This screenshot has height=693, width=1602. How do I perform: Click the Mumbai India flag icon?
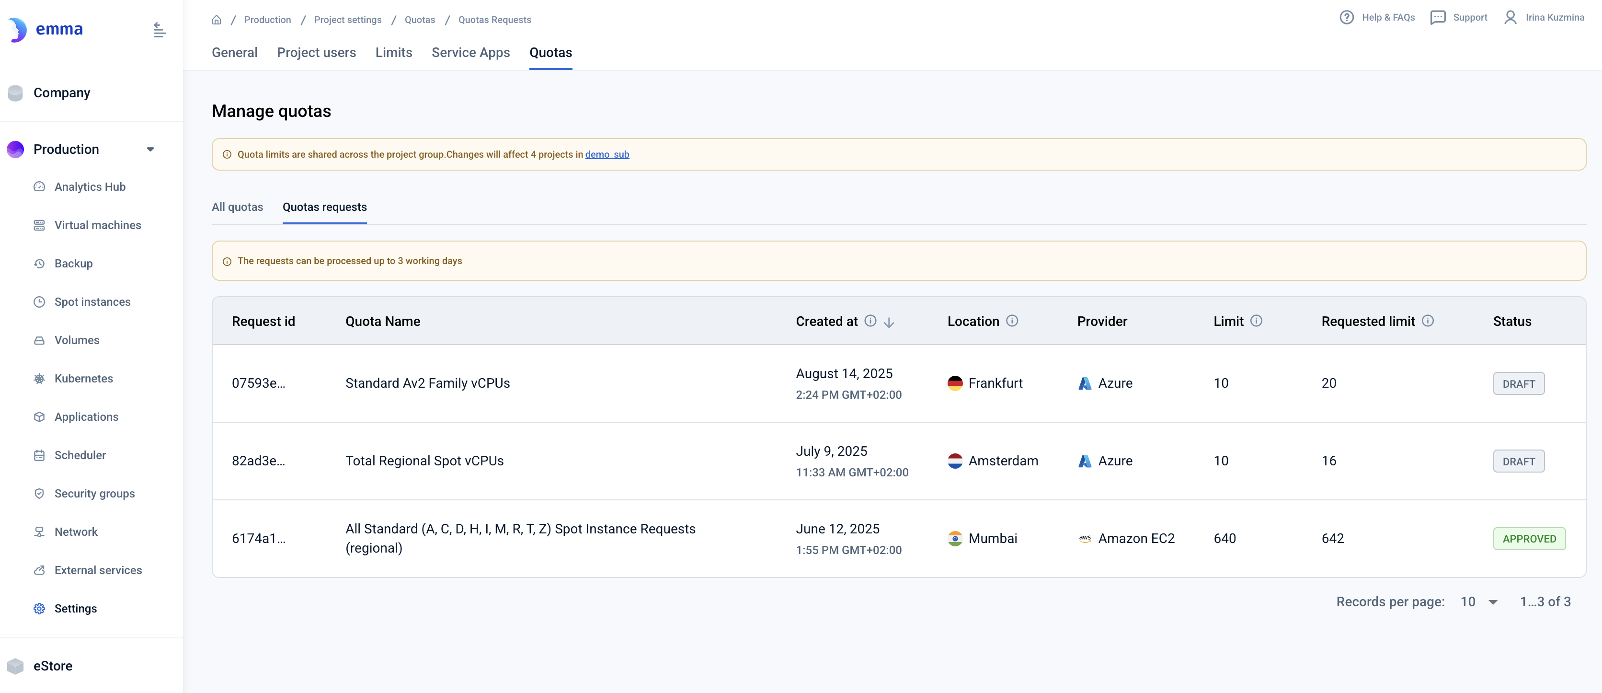pyautogui.click(x=955, y=539)
